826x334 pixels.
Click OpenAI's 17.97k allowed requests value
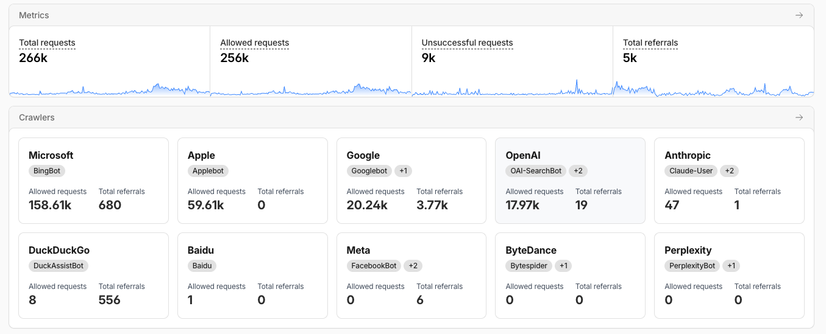(x=522, y=205)
